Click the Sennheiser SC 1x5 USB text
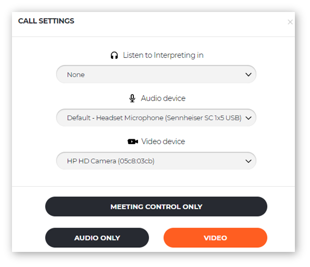Image resolution: width=310 pixels, height=267 pixels. [203, 118]
